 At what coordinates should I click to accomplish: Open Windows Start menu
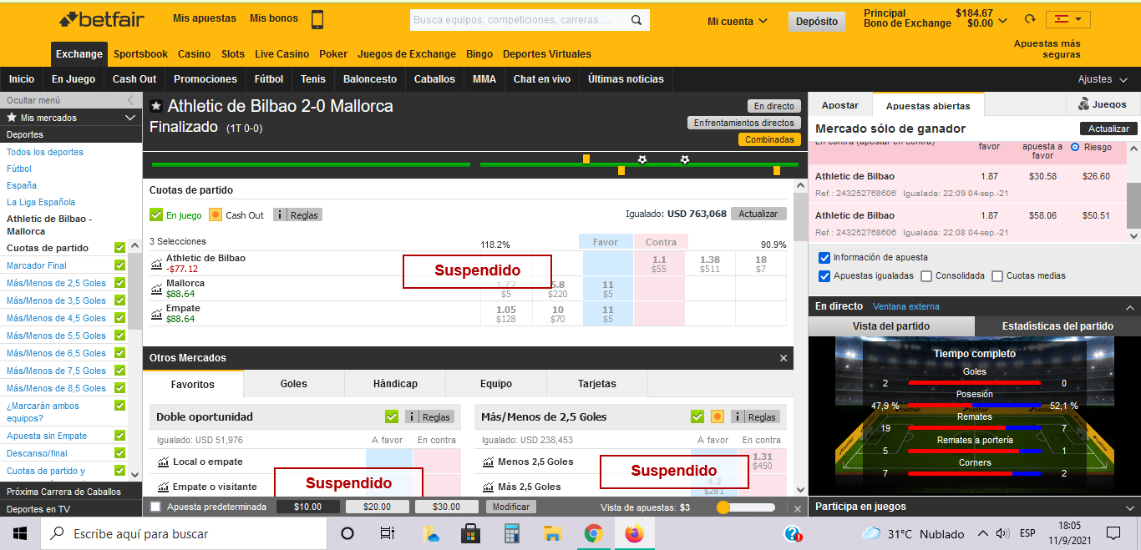[x=20, y=533]
